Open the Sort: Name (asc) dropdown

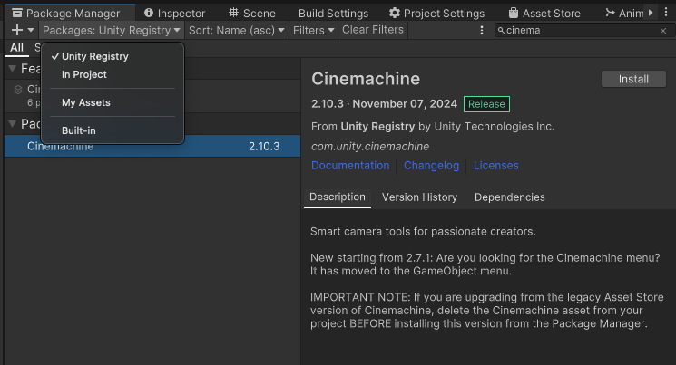pos(237,30)
